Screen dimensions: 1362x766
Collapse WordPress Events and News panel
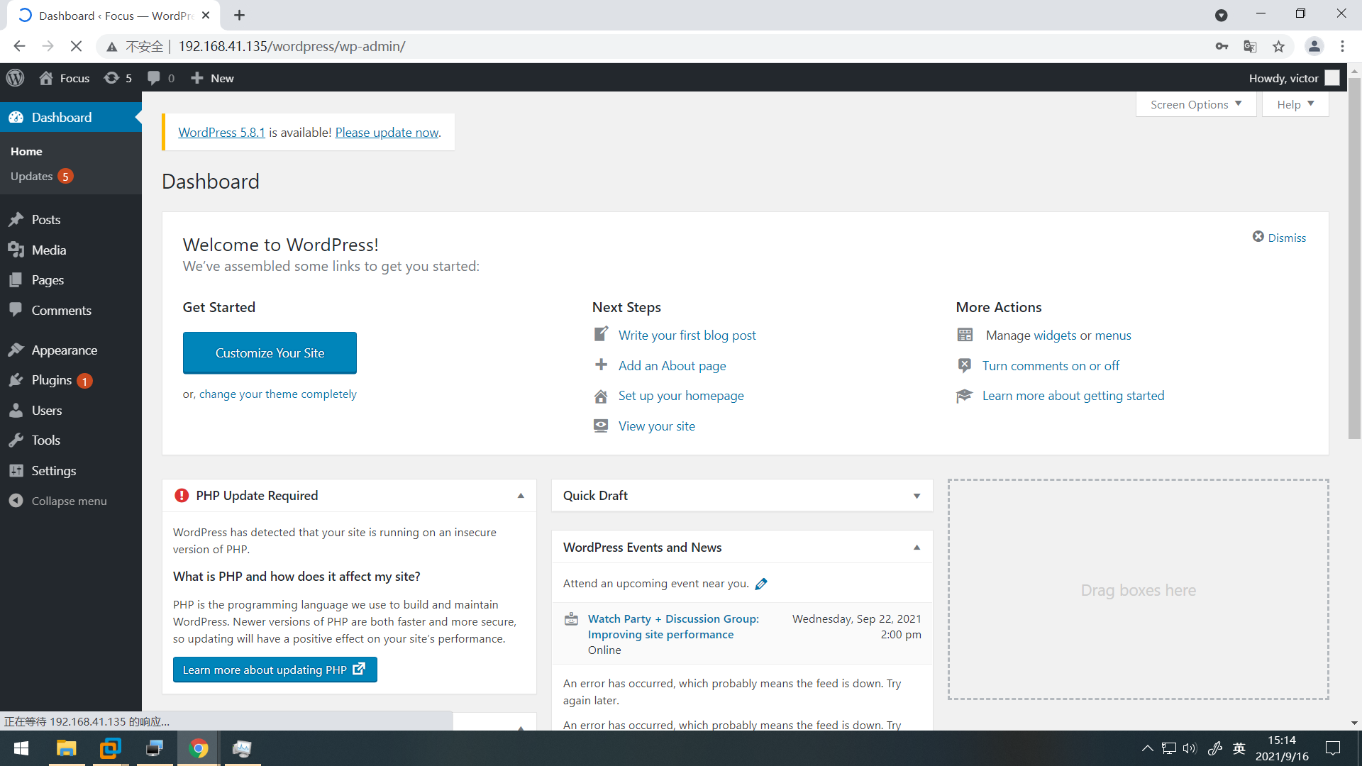point(917,548)
